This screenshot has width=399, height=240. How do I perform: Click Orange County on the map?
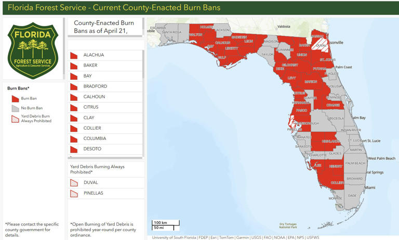click(x=333, y=105)
